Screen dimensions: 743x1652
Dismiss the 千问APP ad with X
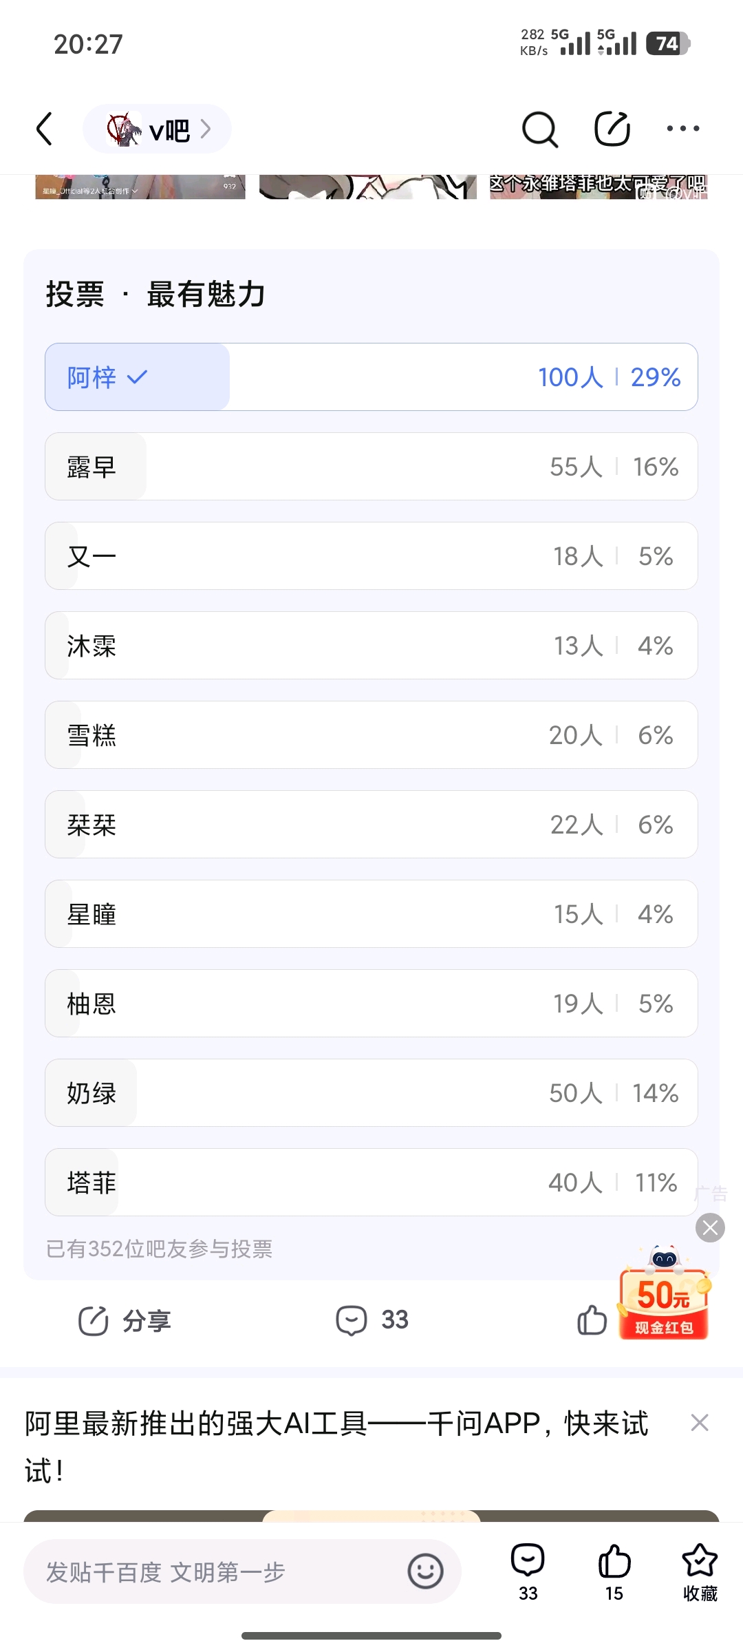(700, 1423)
